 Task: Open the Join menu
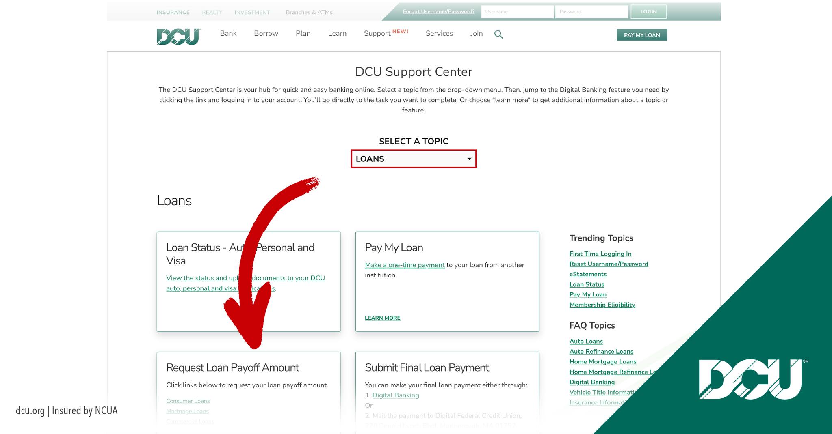pos(477,34)
